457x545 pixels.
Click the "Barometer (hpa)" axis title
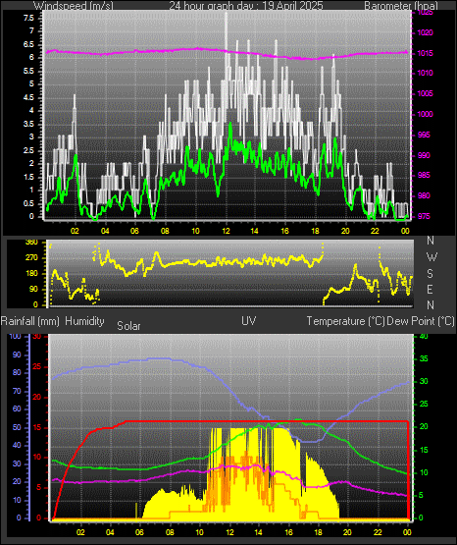(401, 6)
